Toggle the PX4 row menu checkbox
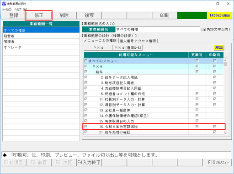Image resolution: width=234 pixels, height=174 pixels. point(86,66)
